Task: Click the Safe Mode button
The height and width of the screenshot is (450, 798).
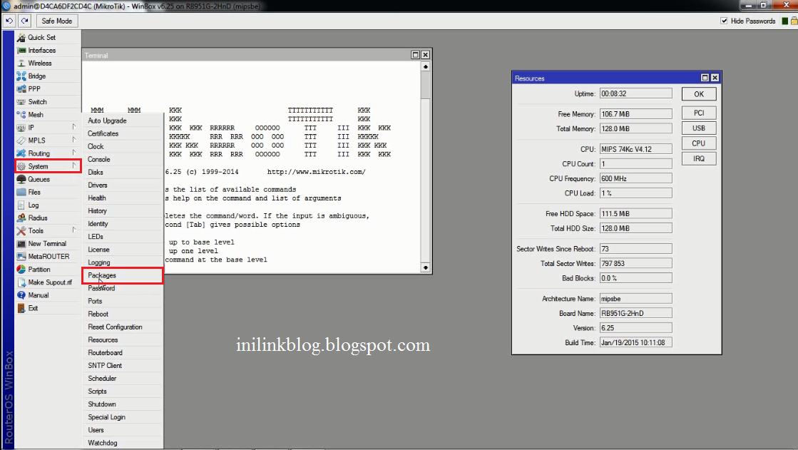Action: tap(57, 21)
